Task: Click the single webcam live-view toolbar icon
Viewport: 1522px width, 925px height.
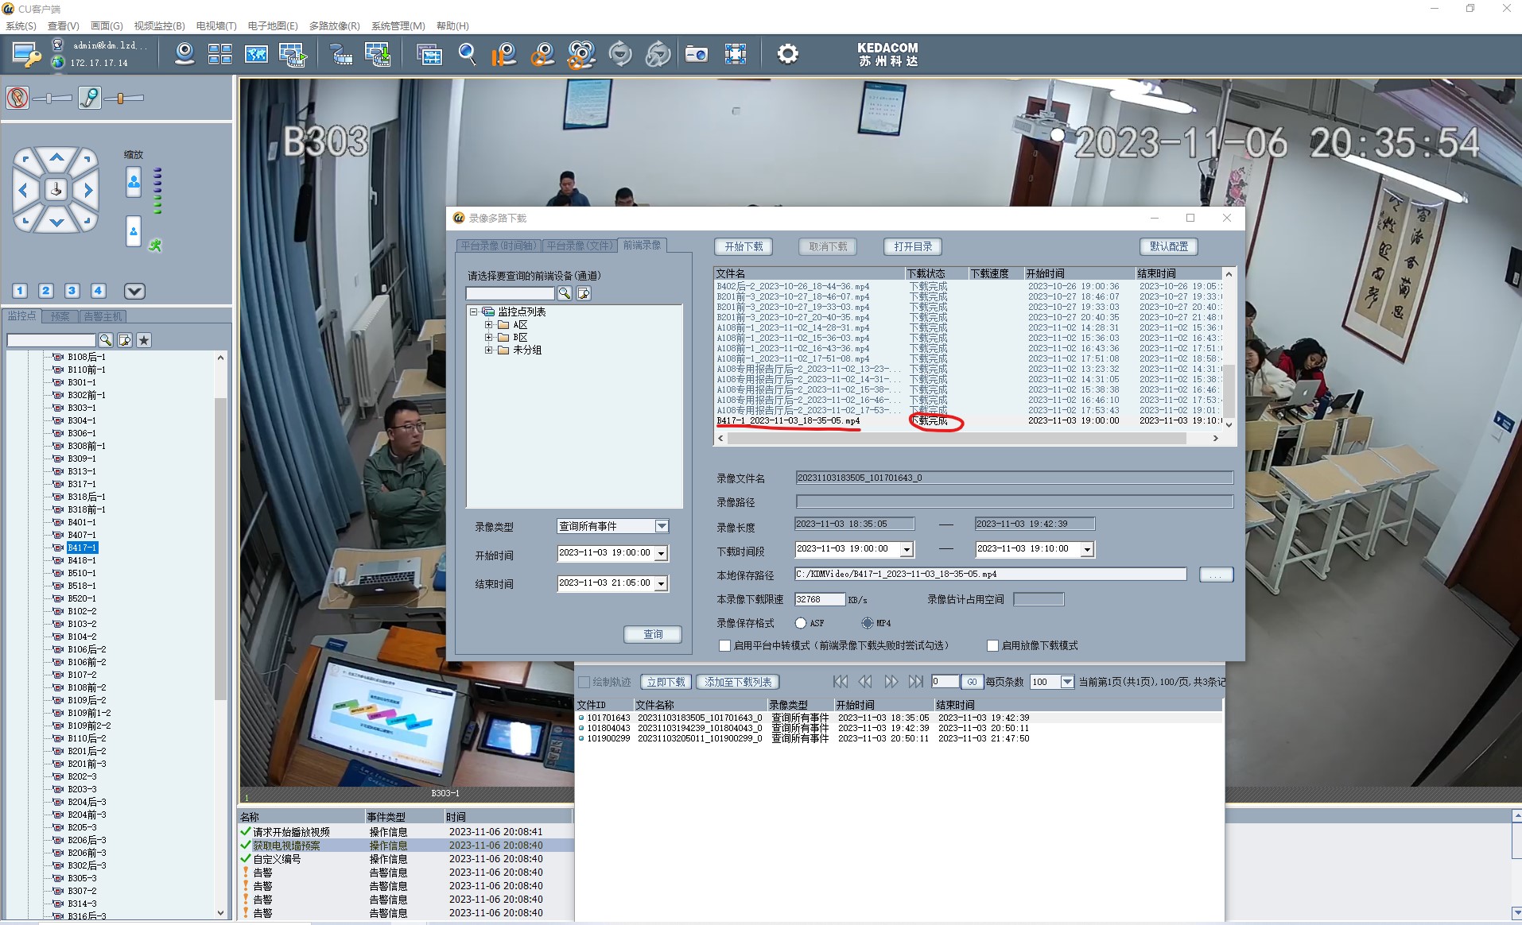Action: [x=184, y=54]
